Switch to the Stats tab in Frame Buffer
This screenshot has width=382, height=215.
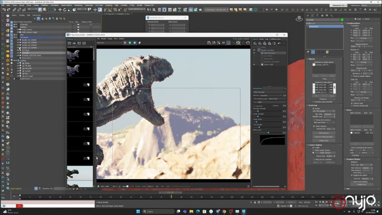point(262,39)
